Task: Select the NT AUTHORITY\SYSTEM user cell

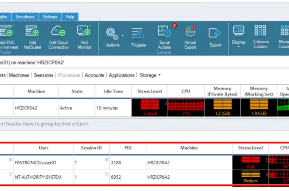Action: pos(43,177)
